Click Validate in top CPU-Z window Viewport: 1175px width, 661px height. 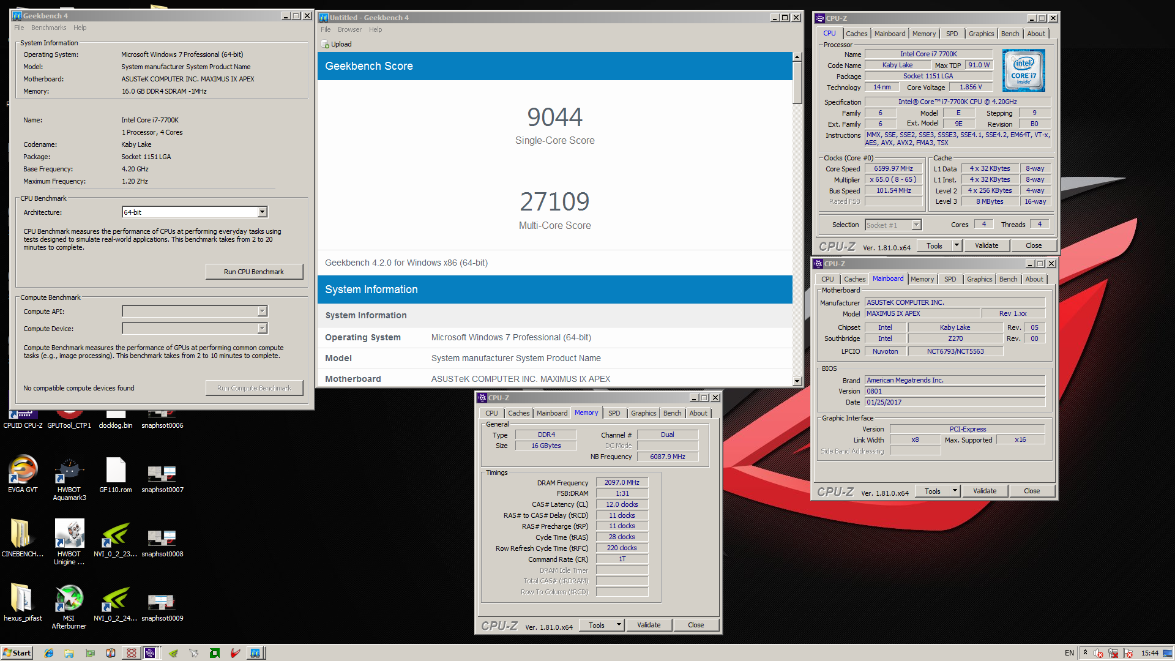pos(986,245)
